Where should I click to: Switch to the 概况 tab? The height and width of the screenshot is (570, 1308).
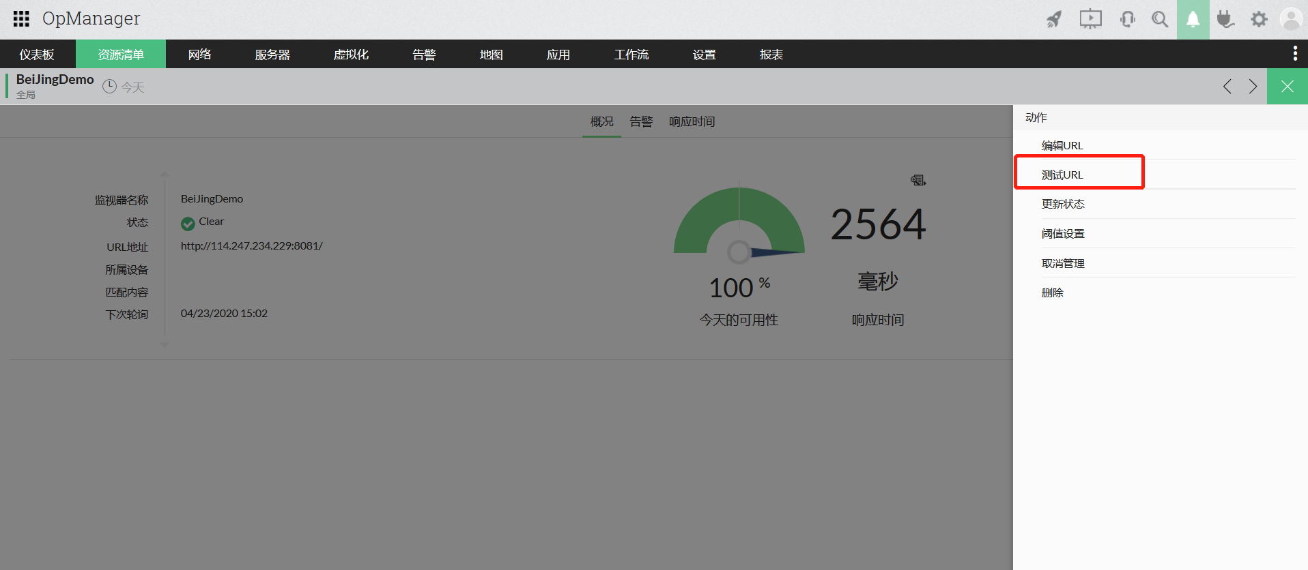point(601,121)
